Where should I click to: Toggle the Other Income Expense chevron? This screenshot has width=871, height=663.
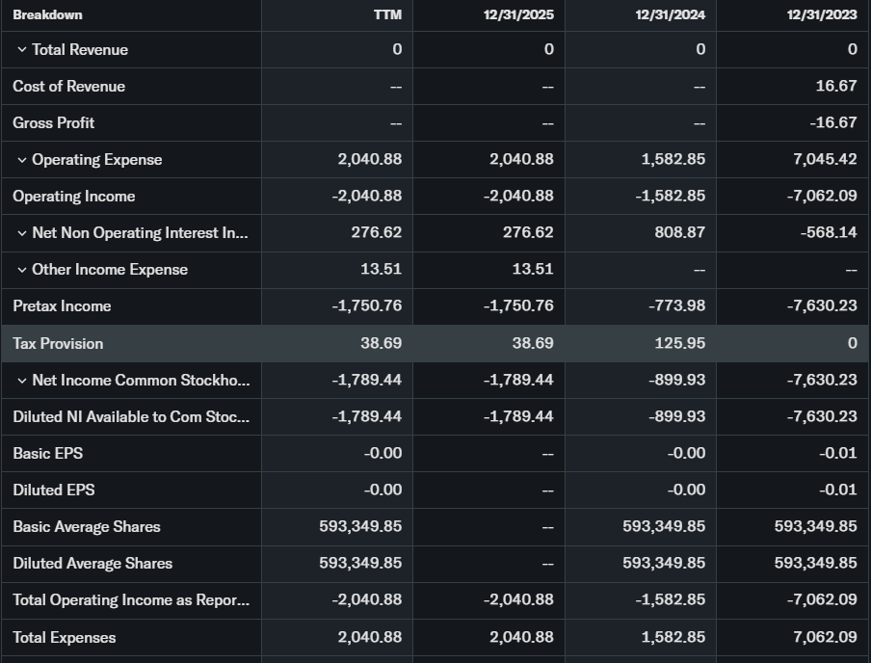tap(21, 270)
